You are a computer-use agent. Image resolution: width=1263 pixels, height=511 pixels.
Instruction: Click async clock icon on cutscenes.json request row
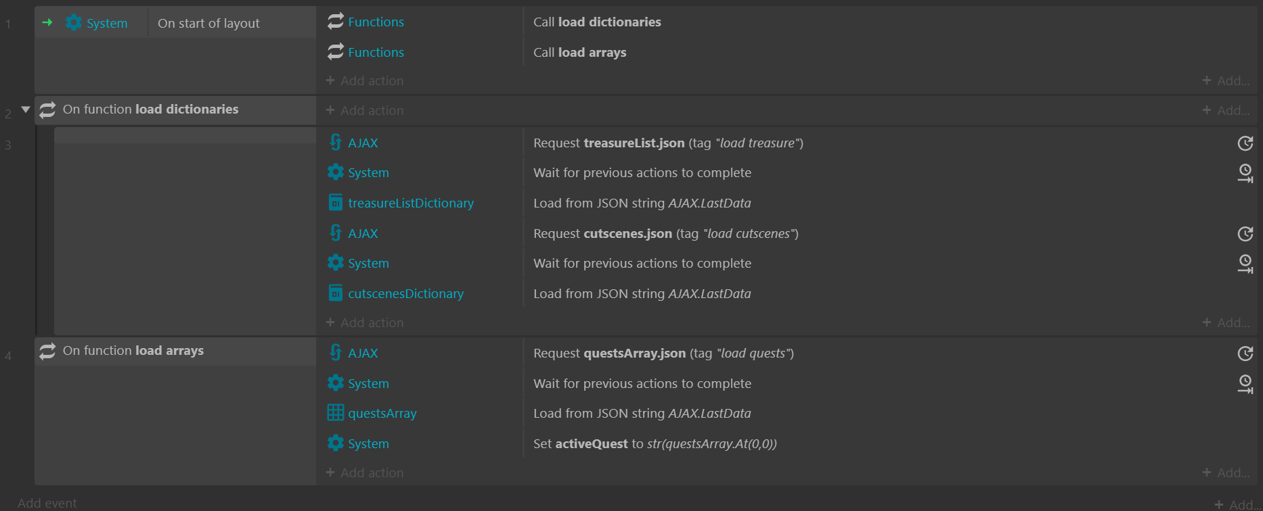click(x=1245, y=234)
